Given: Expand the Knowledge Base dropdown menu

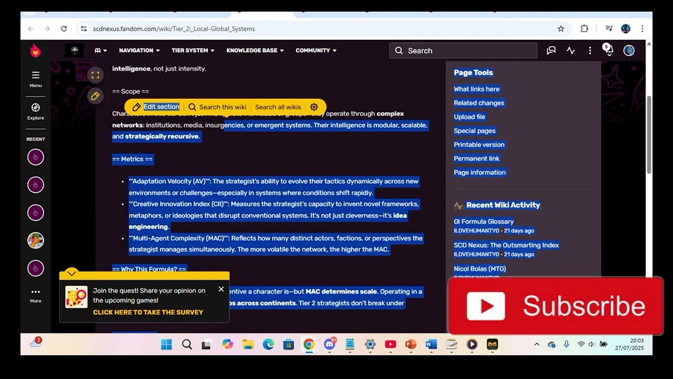Looking at the screenshot, I should pyautogui.click(x=255, y=51).
